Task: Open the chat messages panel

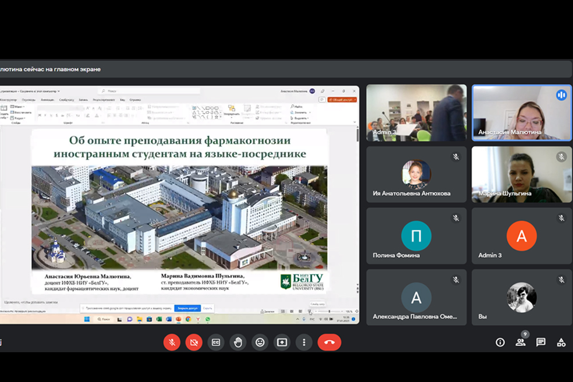Action: pyautogui.click(x=540, y=342)
